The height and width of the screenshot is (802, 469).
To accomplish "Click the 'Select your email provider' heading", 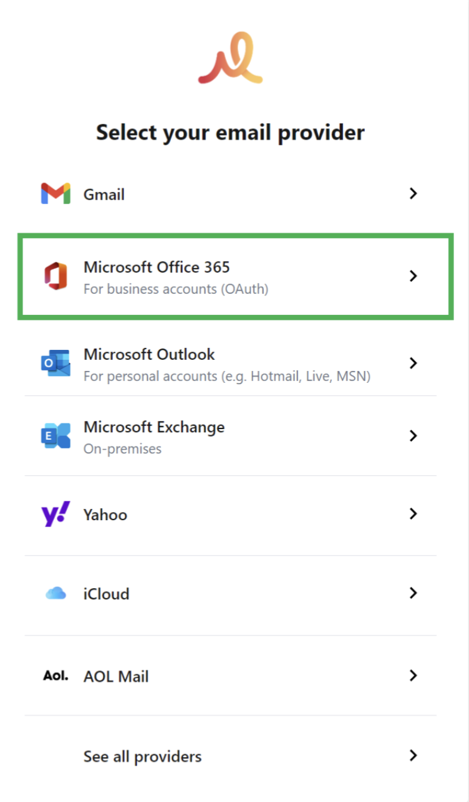I will click(230, 133).
